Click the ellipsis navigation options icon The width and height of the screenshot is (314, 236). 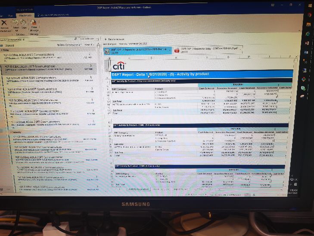click(x=8, y=189)
